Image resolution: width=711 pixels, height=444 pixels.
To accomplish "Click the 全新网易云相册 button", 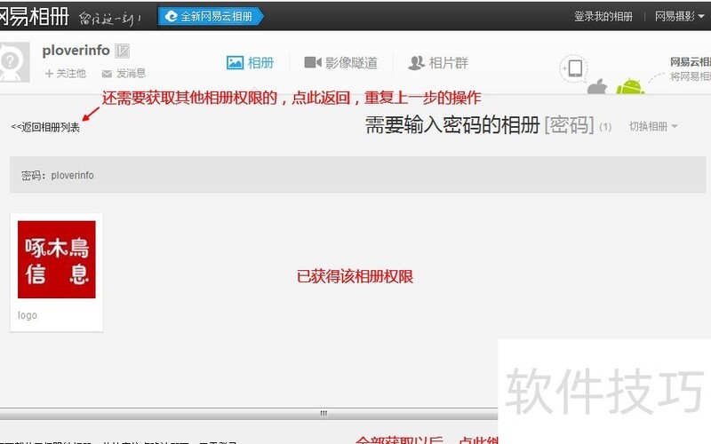I will (x=210, y=16).
